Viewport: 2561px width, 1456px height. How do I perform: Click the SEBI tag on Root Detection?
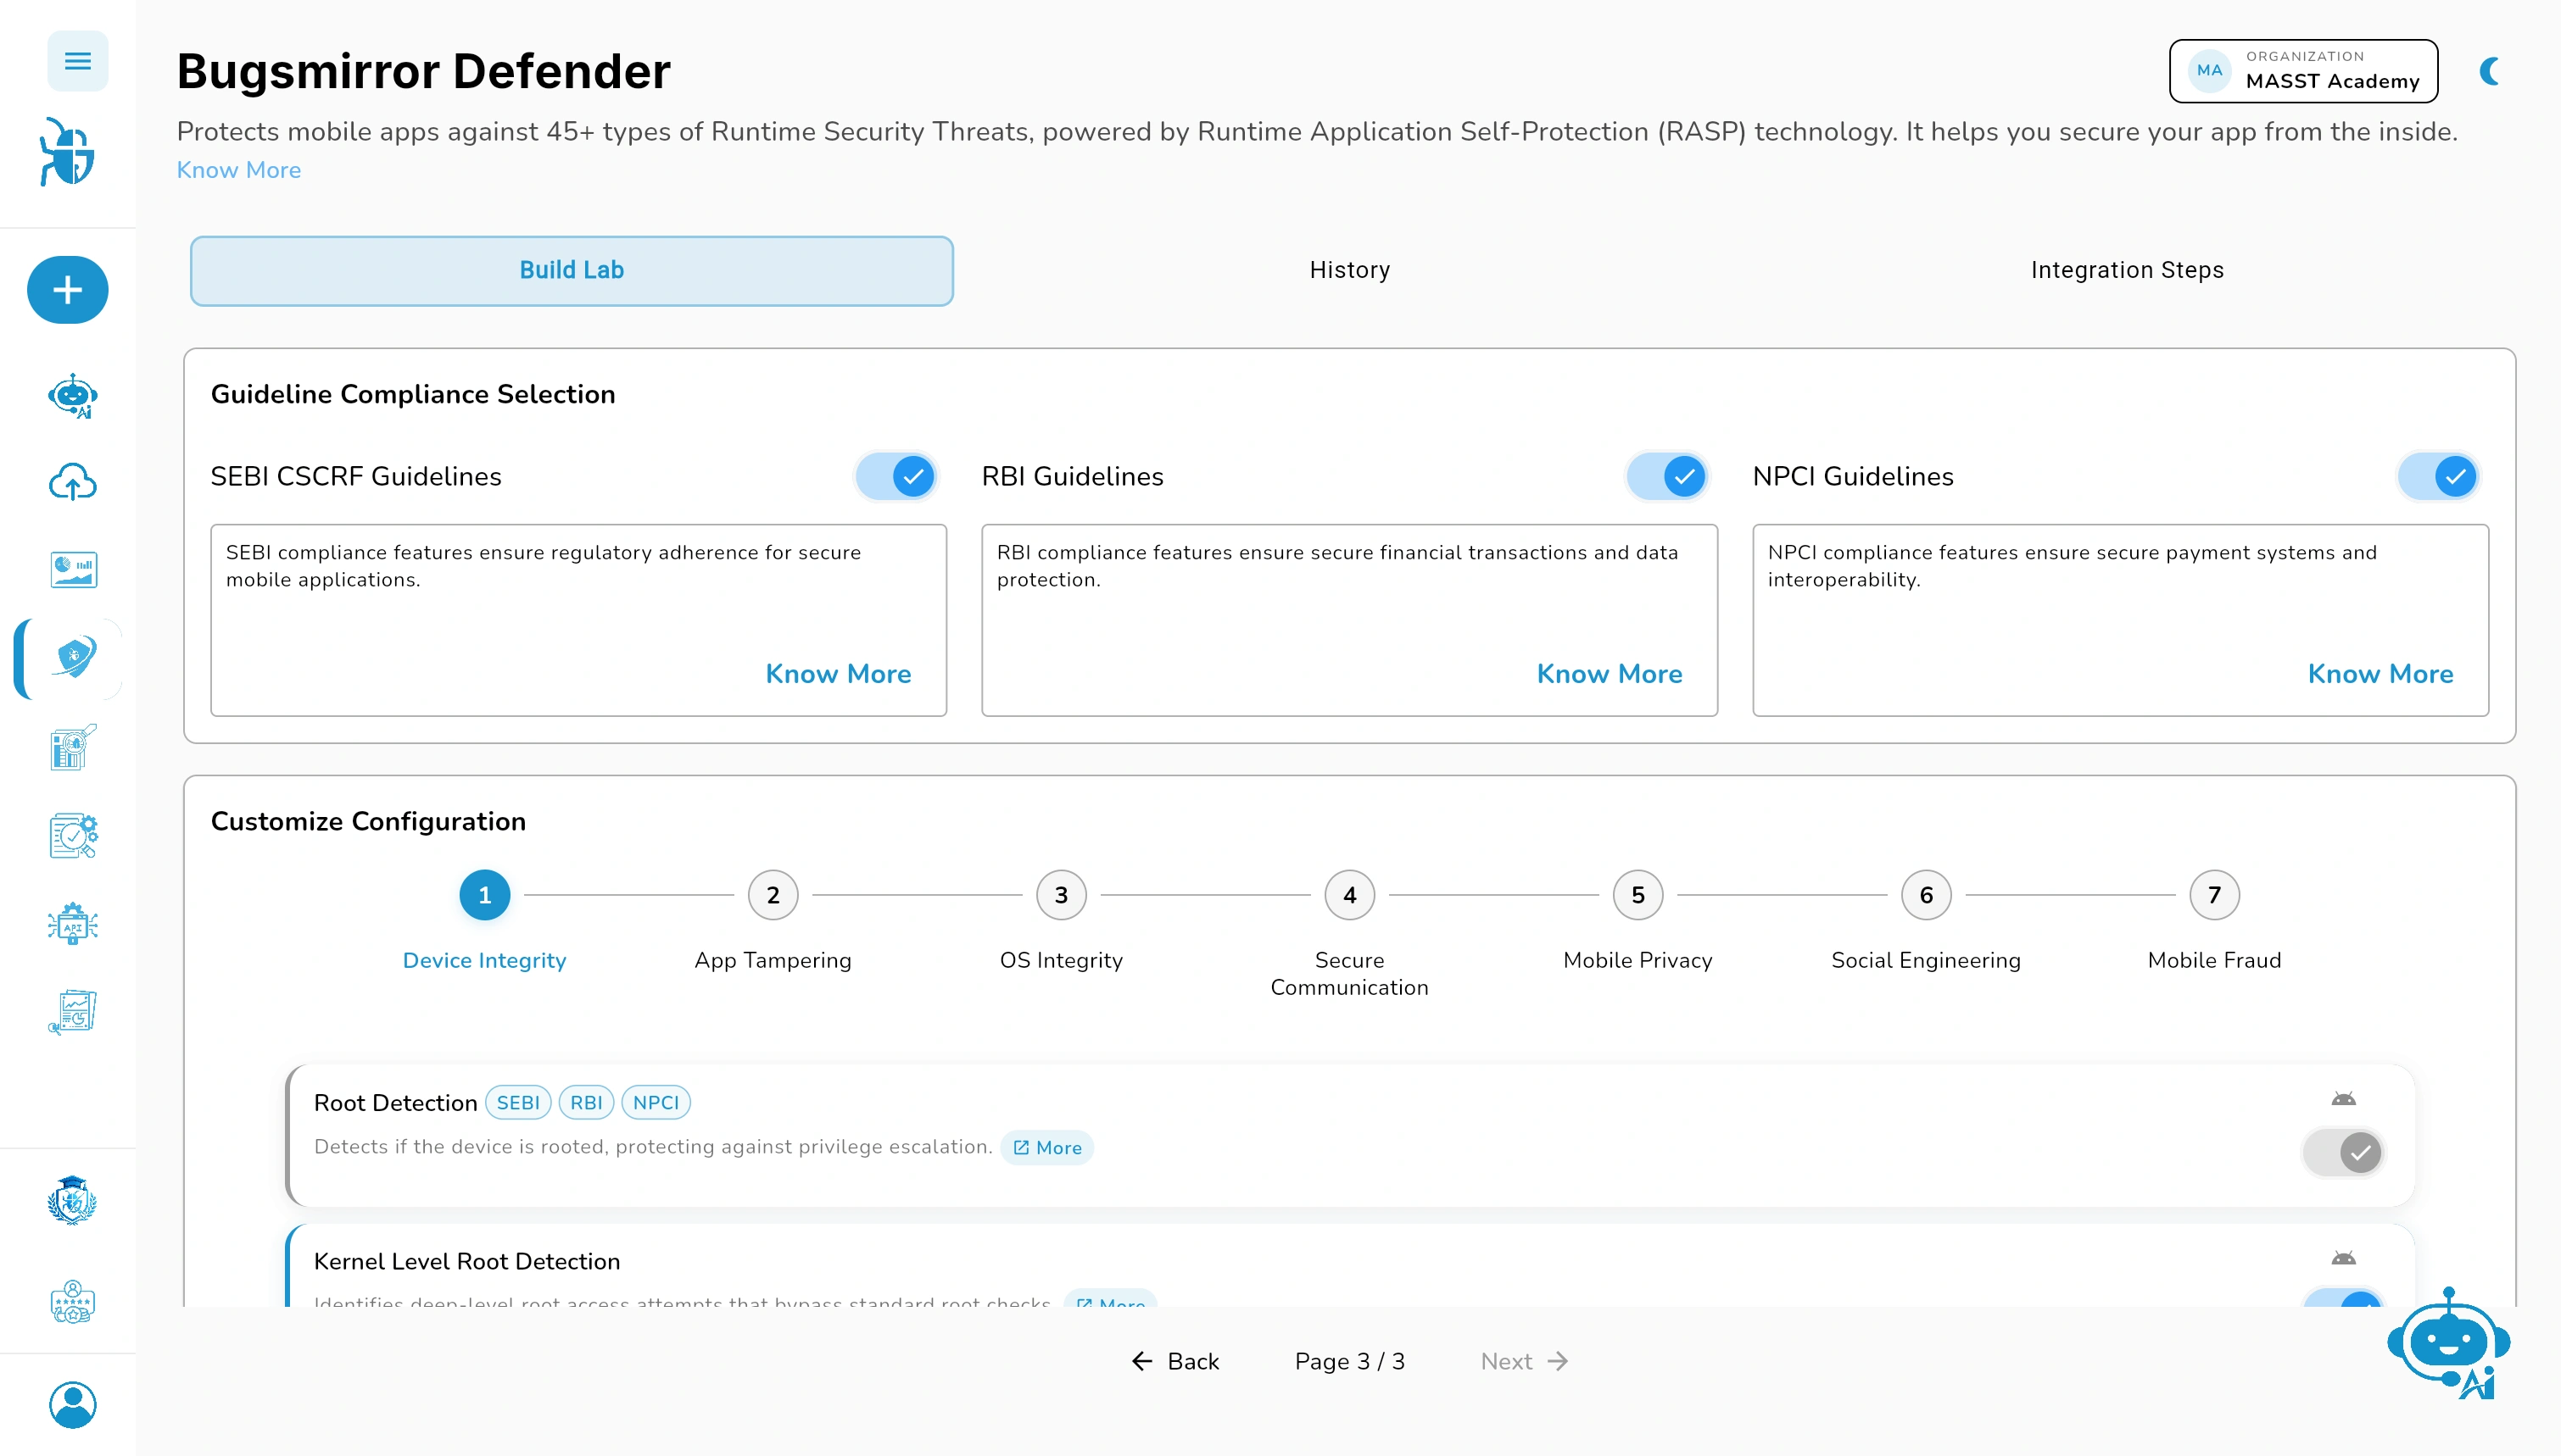(x=518, y=1103)
